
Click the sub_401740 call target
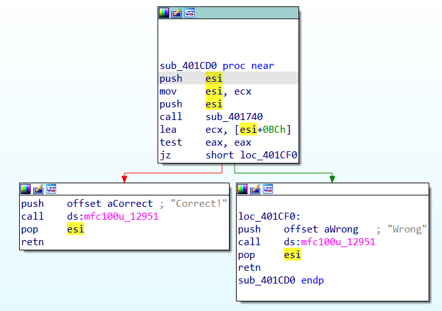(234, 117)
